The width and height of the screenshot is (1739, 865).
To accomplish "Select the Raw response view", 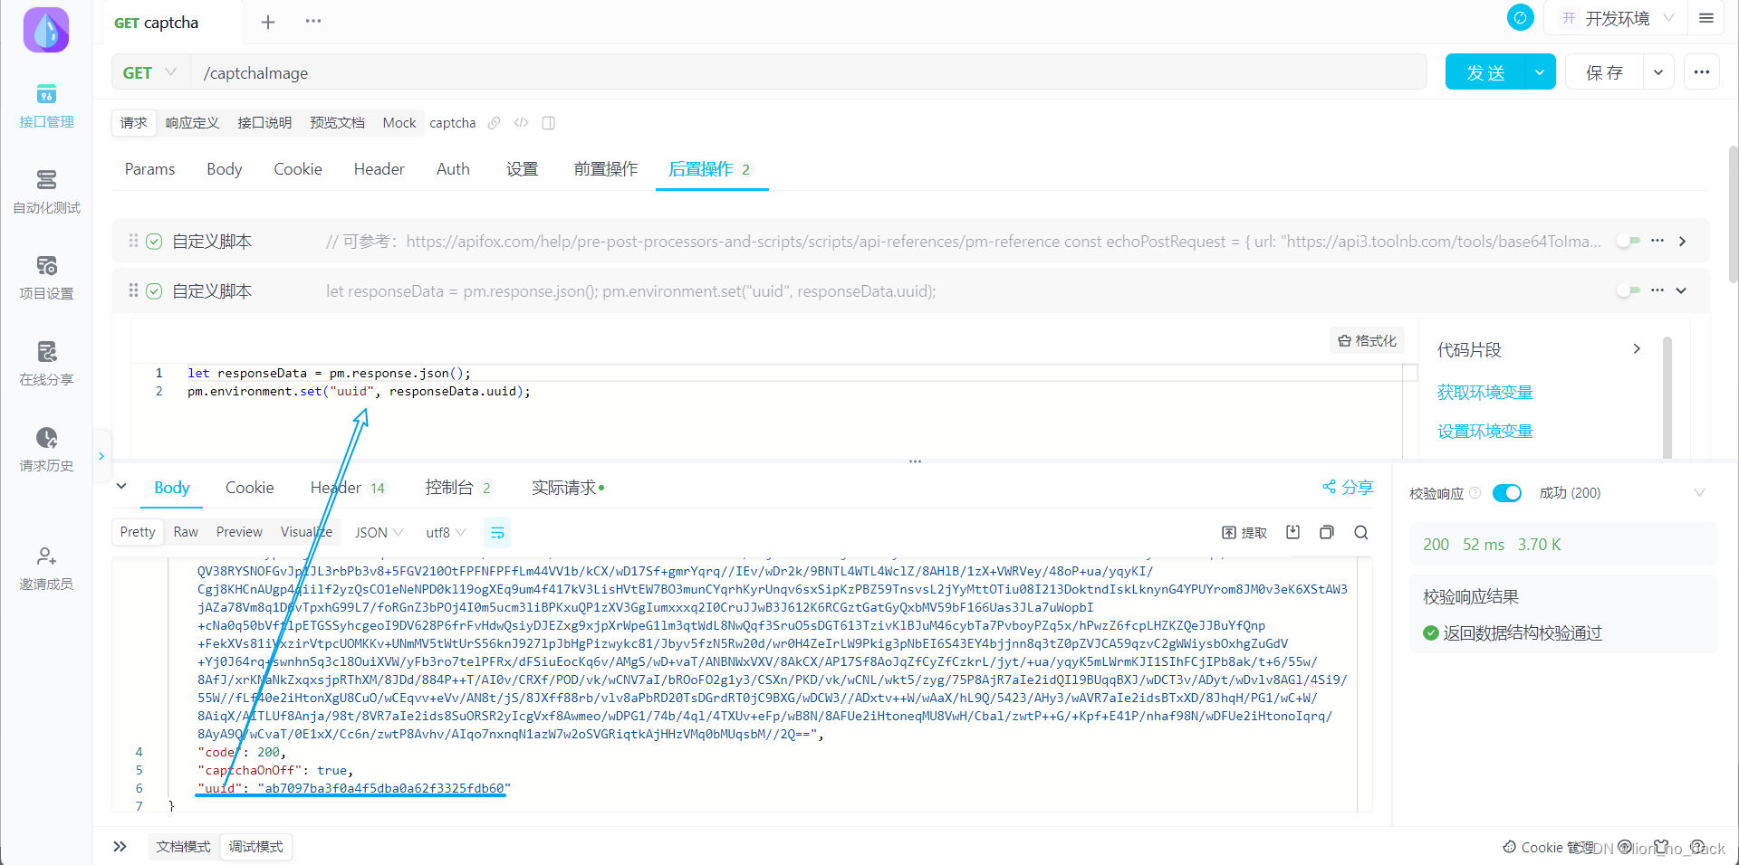I will (186, 532).
